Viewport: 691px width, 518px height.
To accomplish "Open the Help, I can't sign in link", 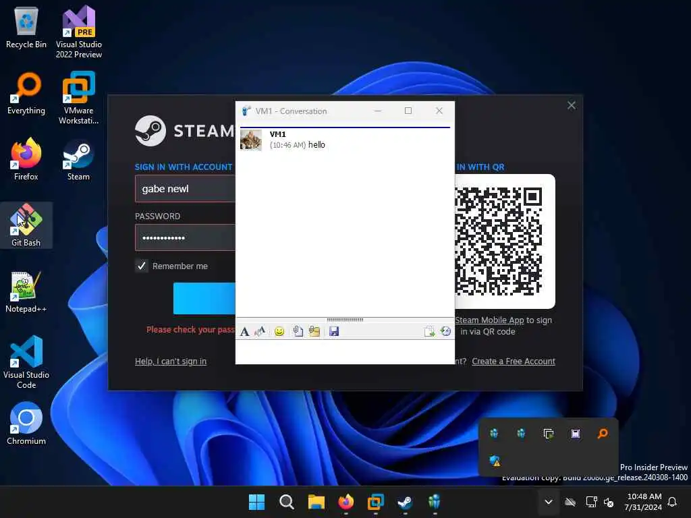I will point(171,362).
